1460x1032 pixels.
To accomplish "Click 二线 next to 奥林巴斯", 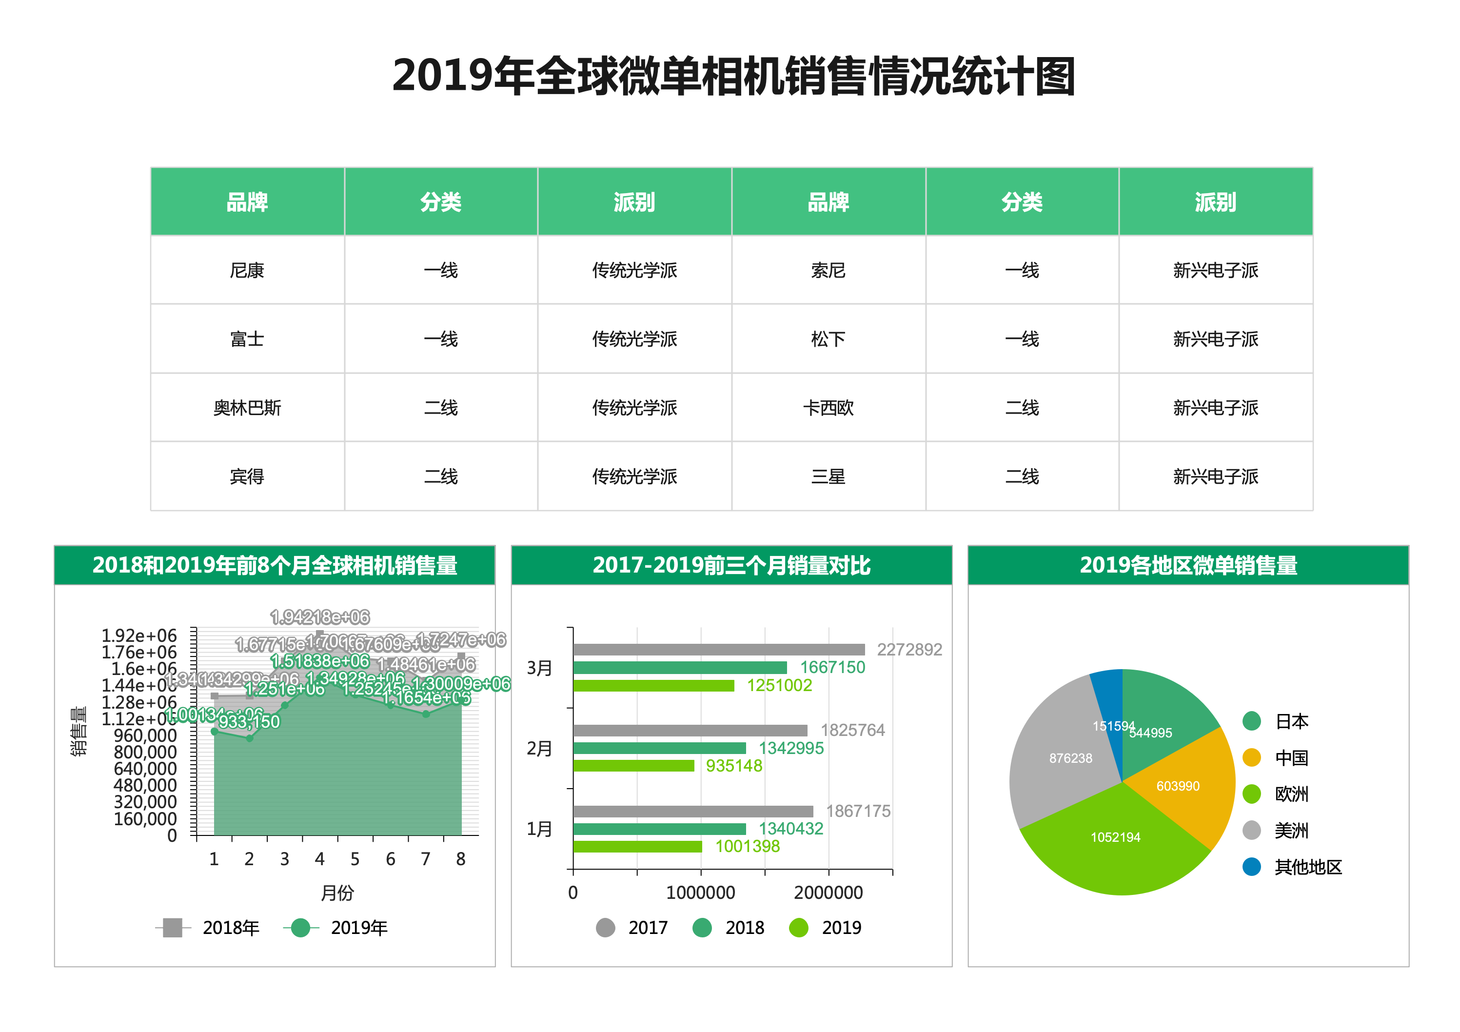I will (x=441, y=408).
